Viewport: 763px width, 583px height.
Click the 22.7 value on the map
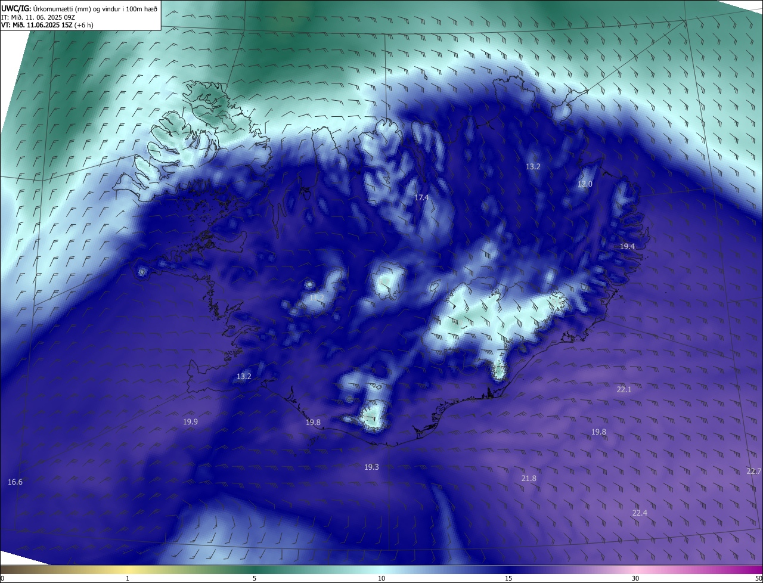754,471
